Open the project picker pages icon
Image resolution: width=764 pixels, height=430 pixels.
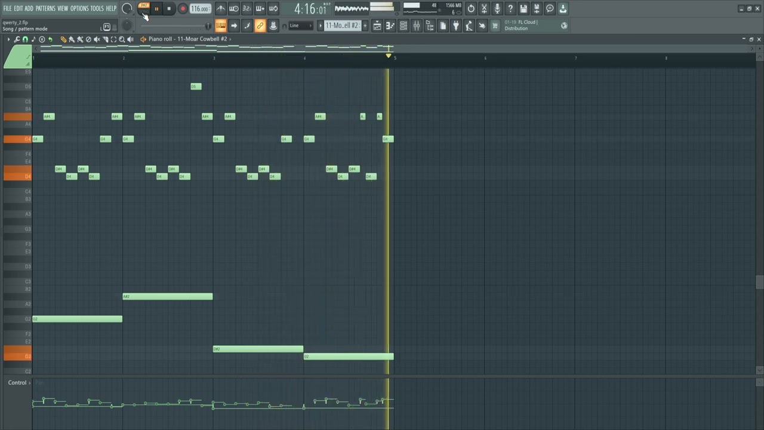(443, 26)
